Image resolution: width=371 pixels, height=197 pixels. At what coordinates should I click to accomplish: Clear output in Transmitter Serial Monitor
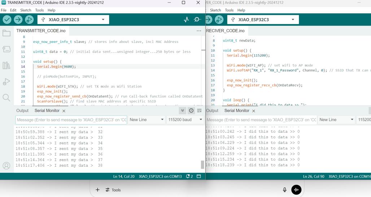(199, 110)
